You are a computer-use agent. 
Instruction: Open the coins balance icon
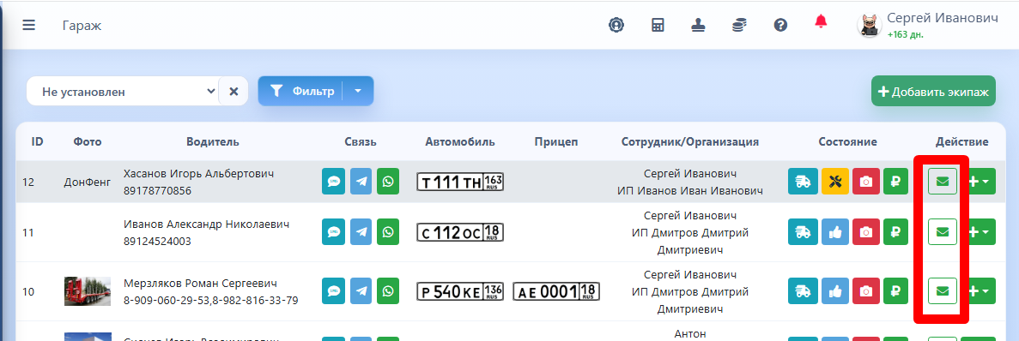tap(739, 26)
